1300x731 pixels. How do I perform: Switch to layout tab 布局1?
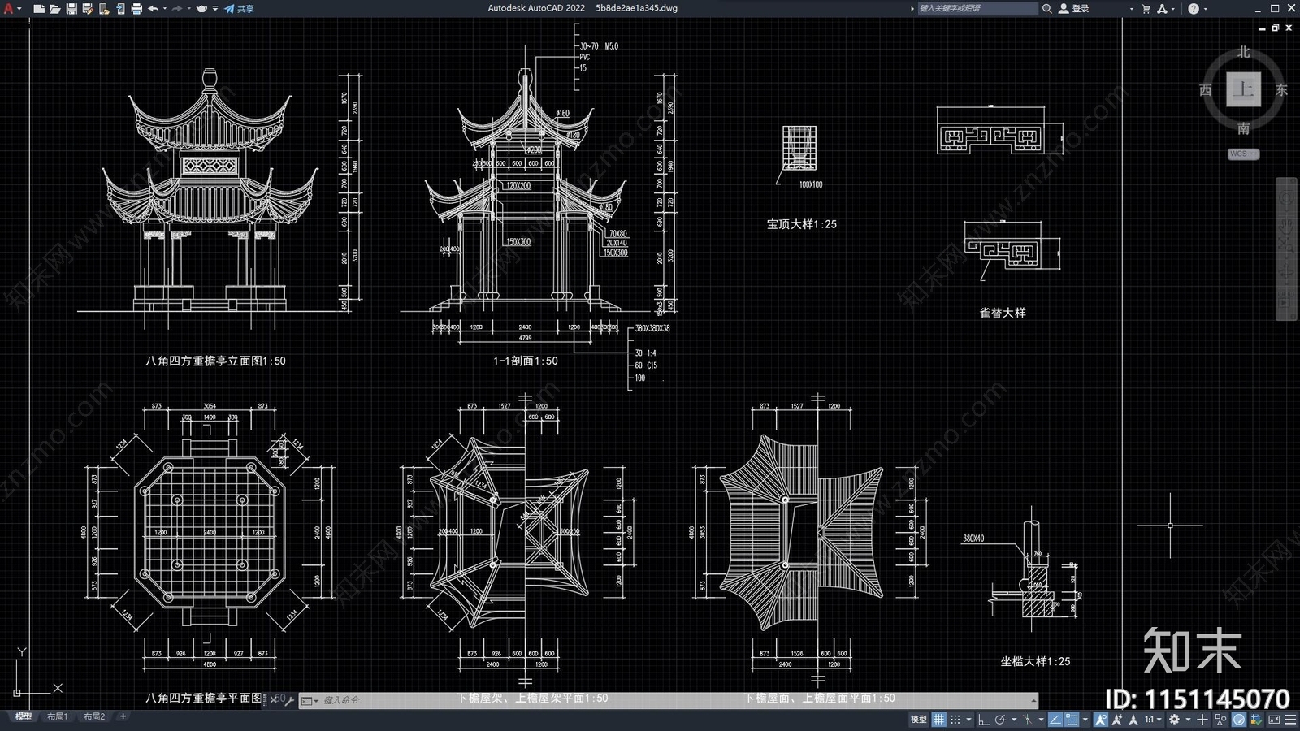tap(58, 716)
